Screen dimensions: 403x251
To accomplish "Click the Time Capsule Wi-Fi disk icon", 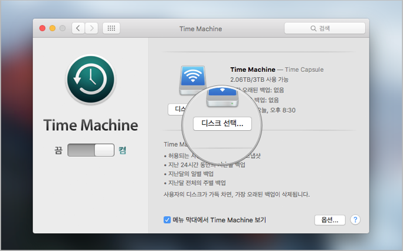I will (192, 80).
